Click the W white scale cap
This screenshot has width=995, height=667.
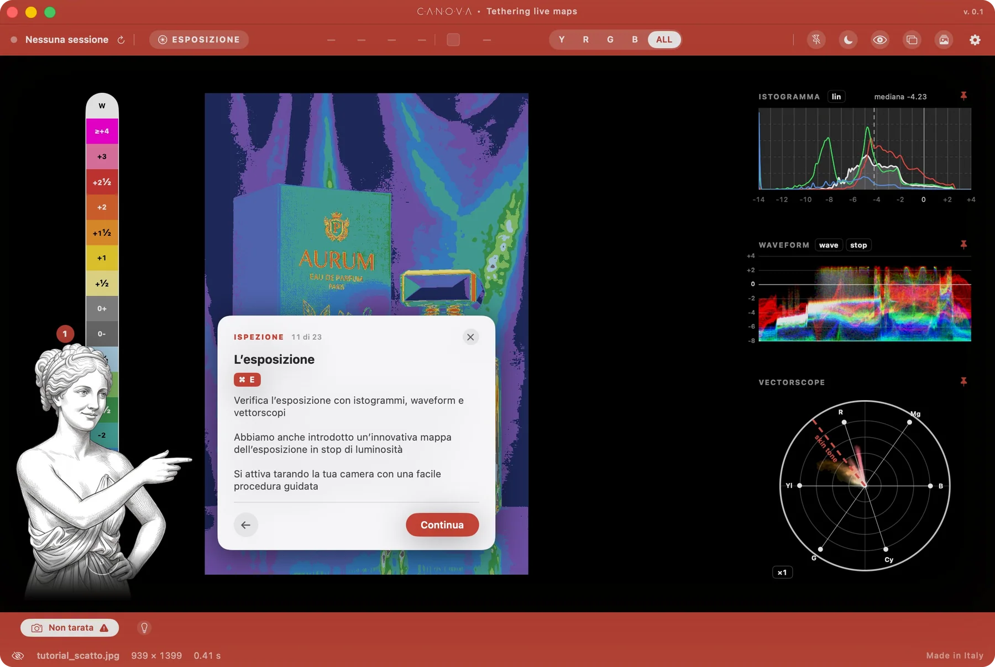[102, 106]
